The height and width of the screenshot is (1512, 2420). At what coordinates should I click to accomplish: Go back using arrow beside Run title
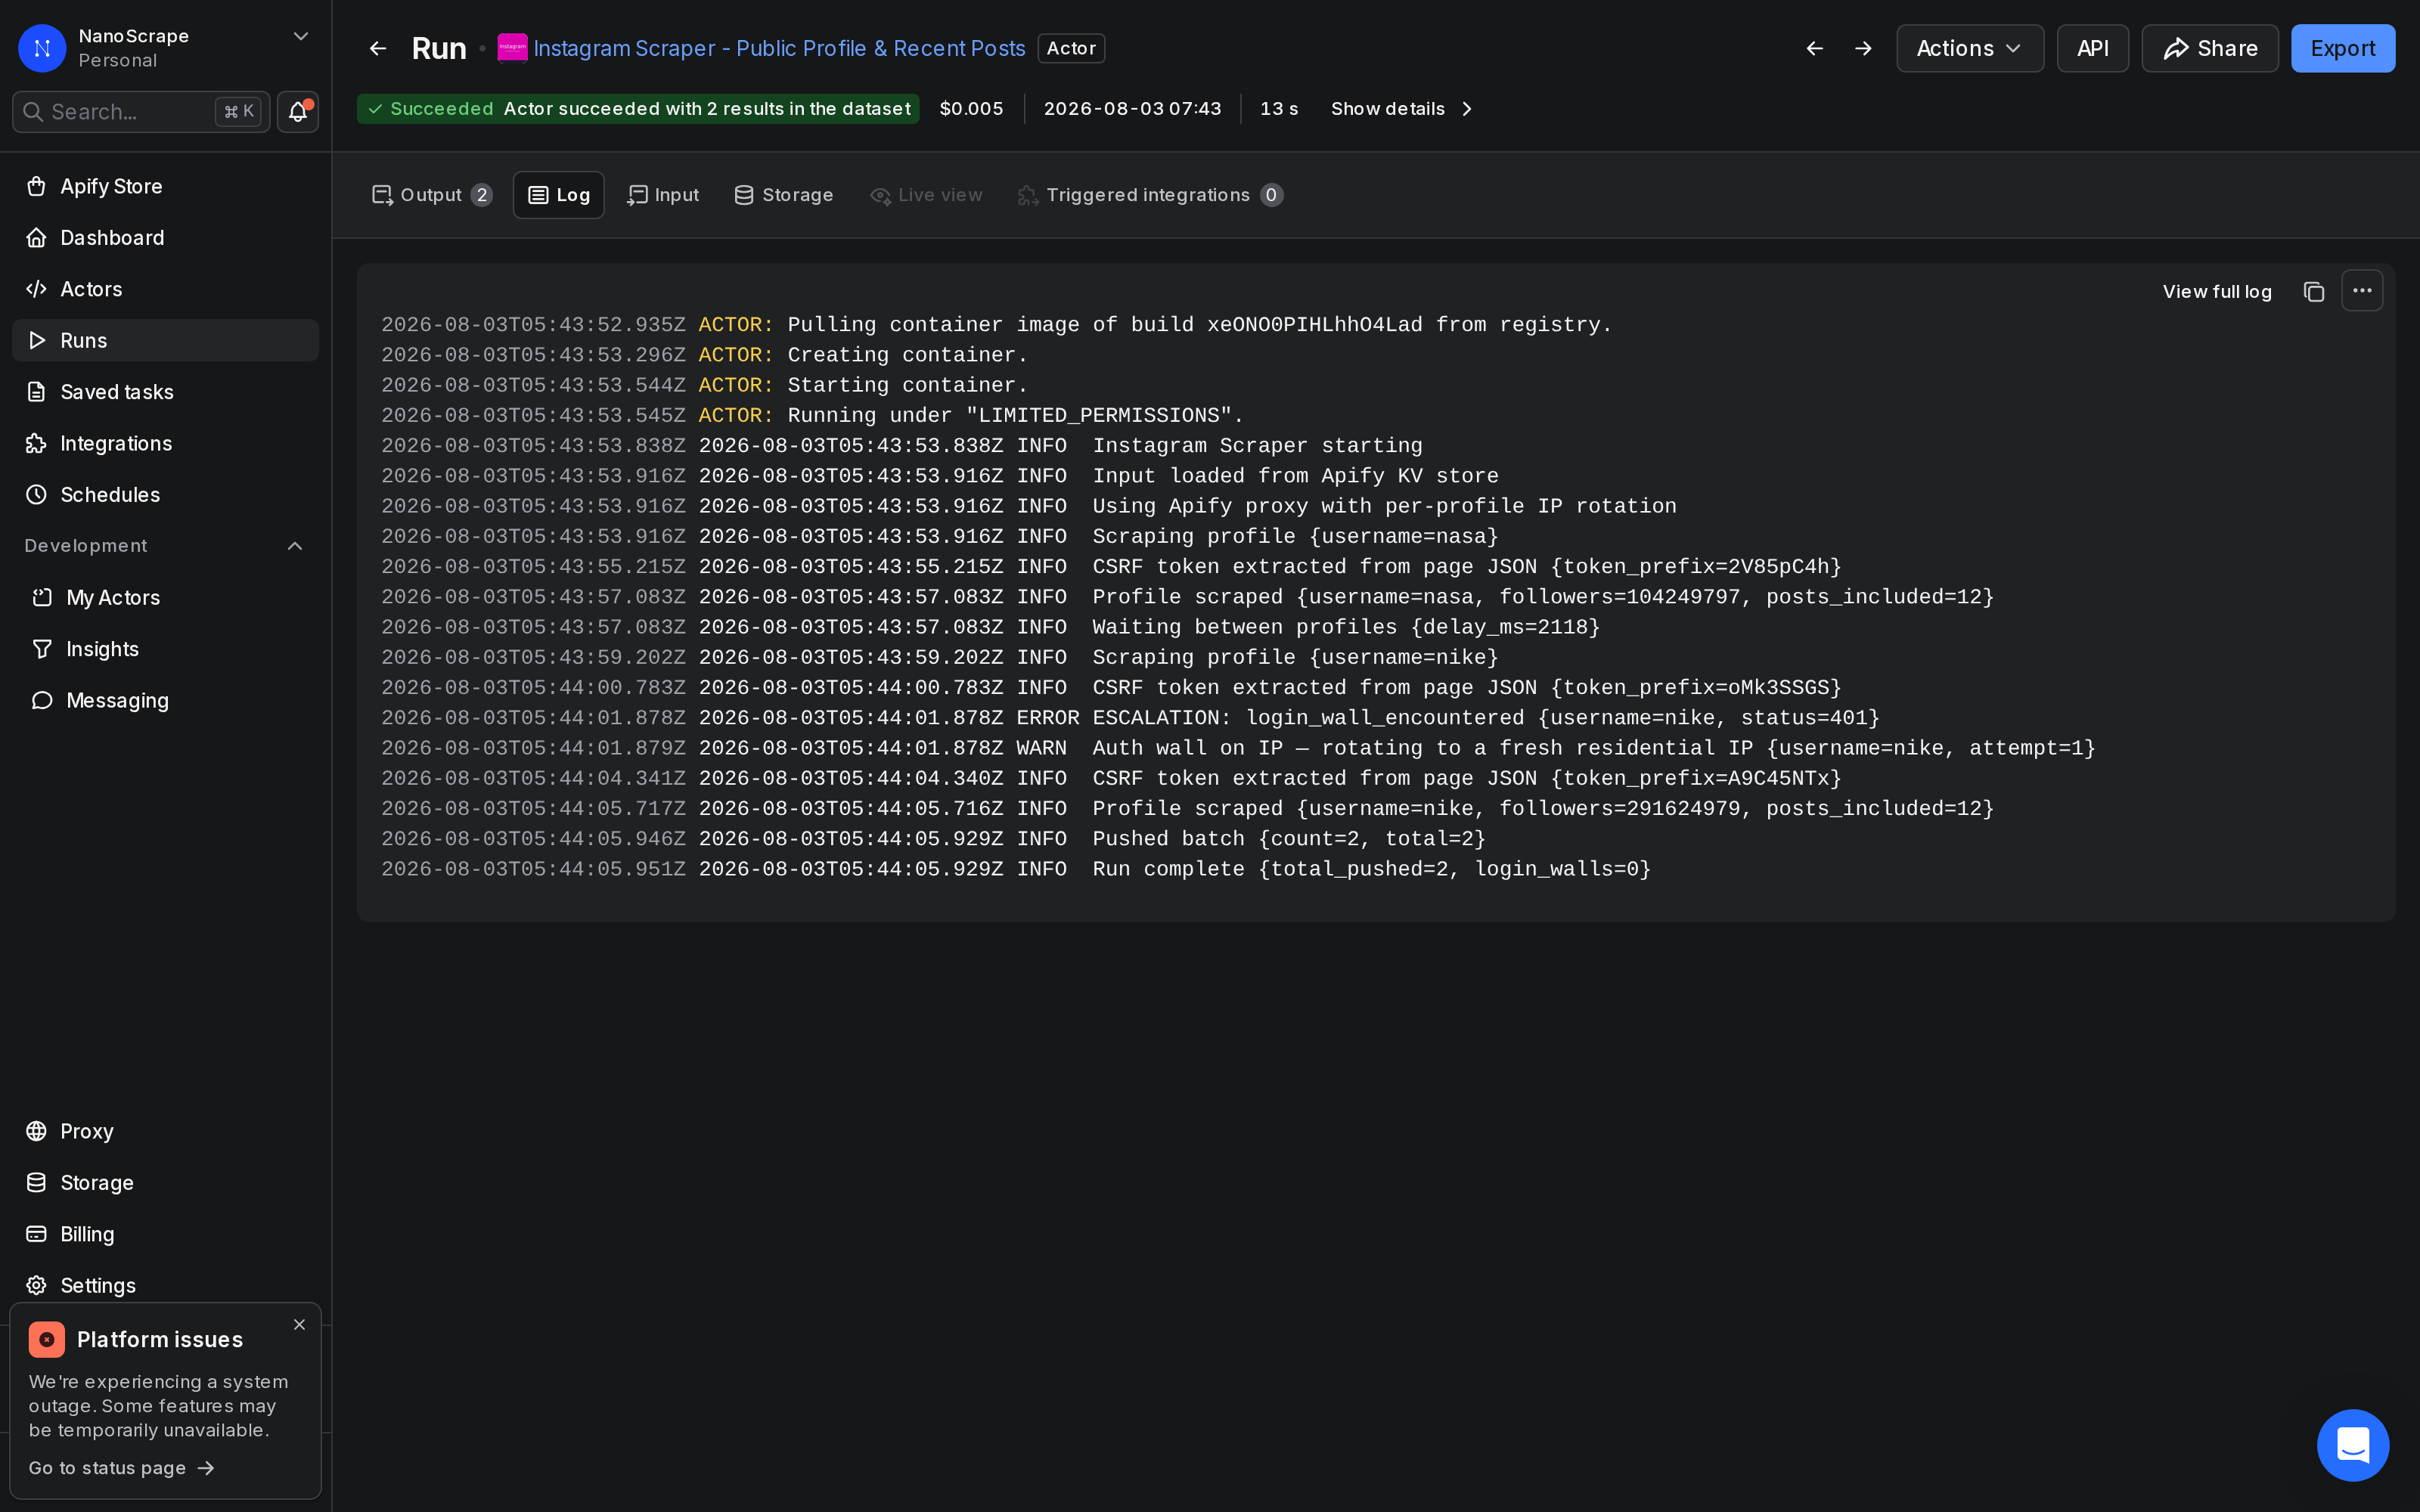point(378,48)
